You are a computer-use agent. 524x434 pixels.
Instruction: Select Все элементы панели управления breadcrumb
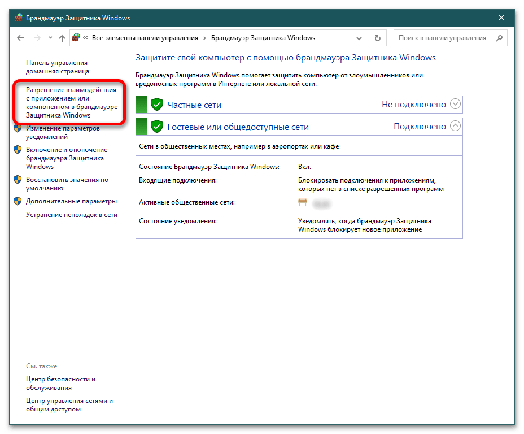tap(145, 38)
